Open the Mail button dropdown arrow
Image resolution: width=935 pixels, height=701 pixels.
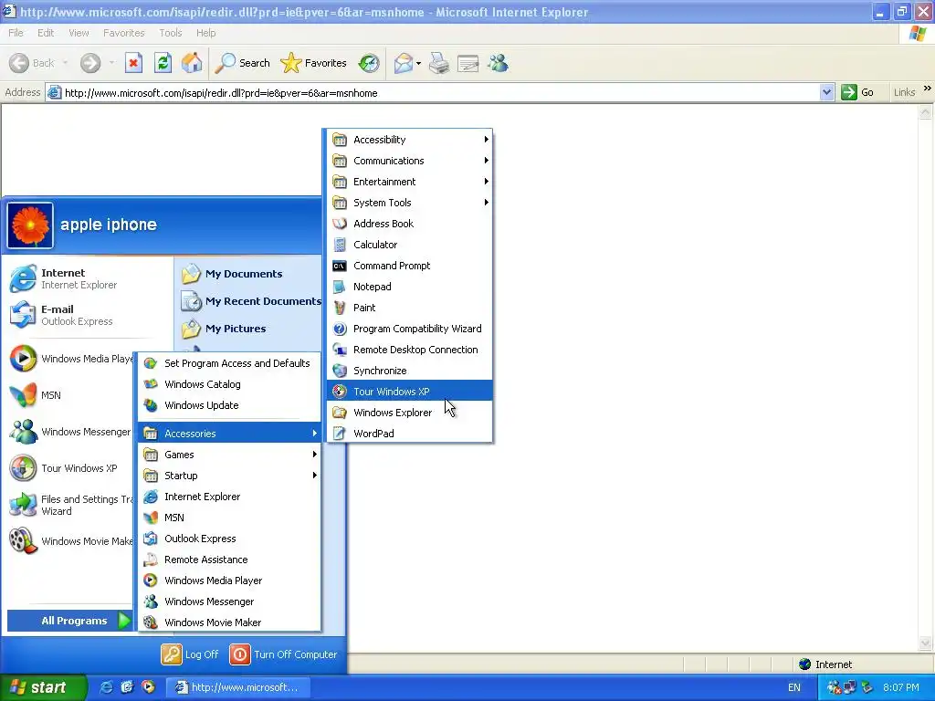click(418, 63)
